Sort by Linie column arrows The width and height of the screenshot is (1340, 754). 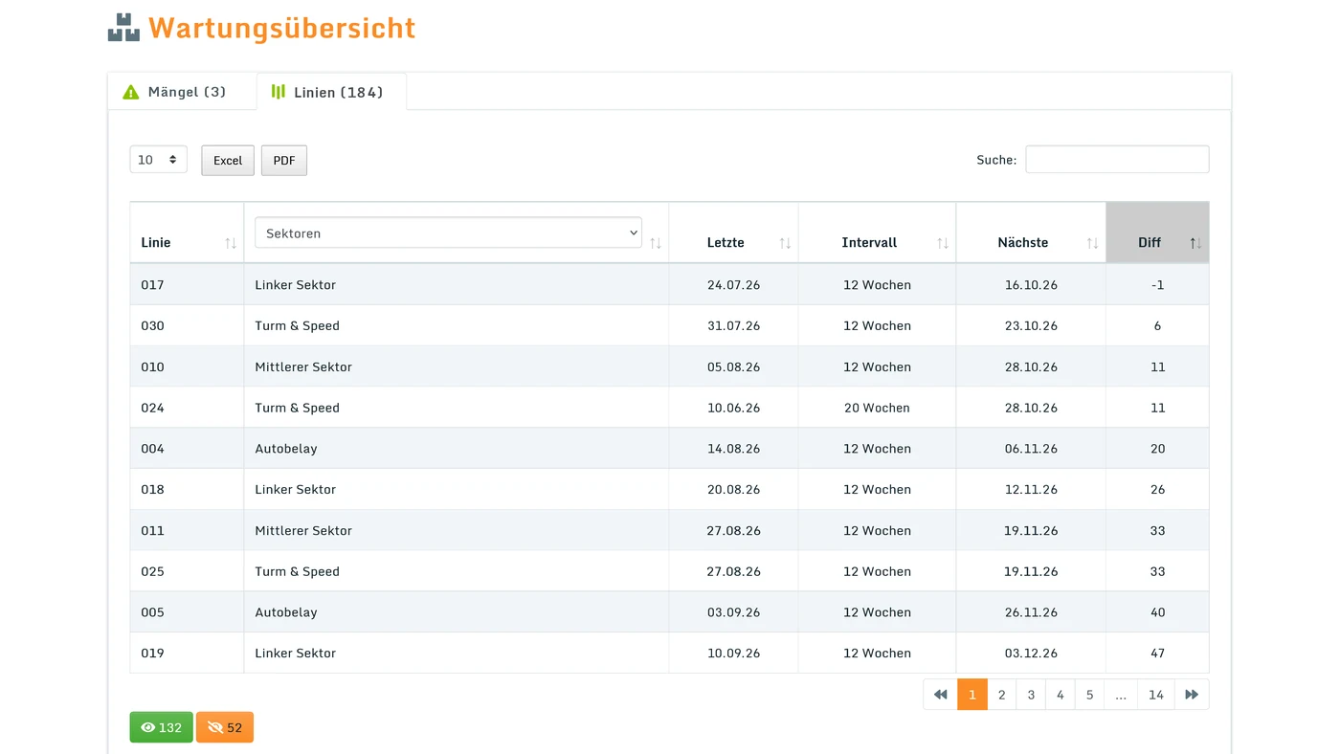231,243
